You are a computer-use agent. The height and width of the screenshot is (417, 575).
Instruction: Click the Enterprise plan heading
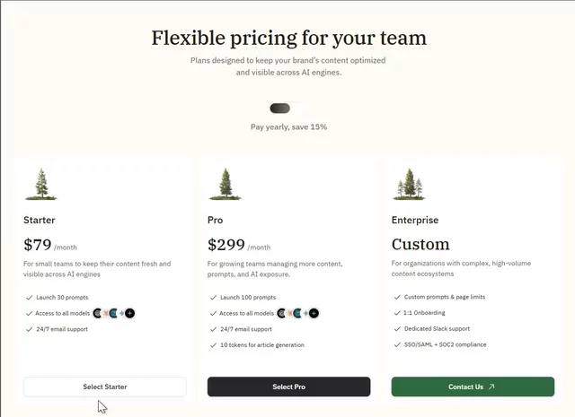click(x=415, y=220)
